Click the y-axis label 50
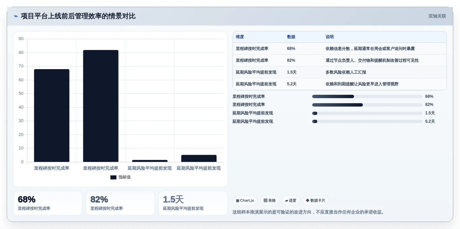This screenshot has height=229, width=460. pyautogui.click(x=21, y=93)
